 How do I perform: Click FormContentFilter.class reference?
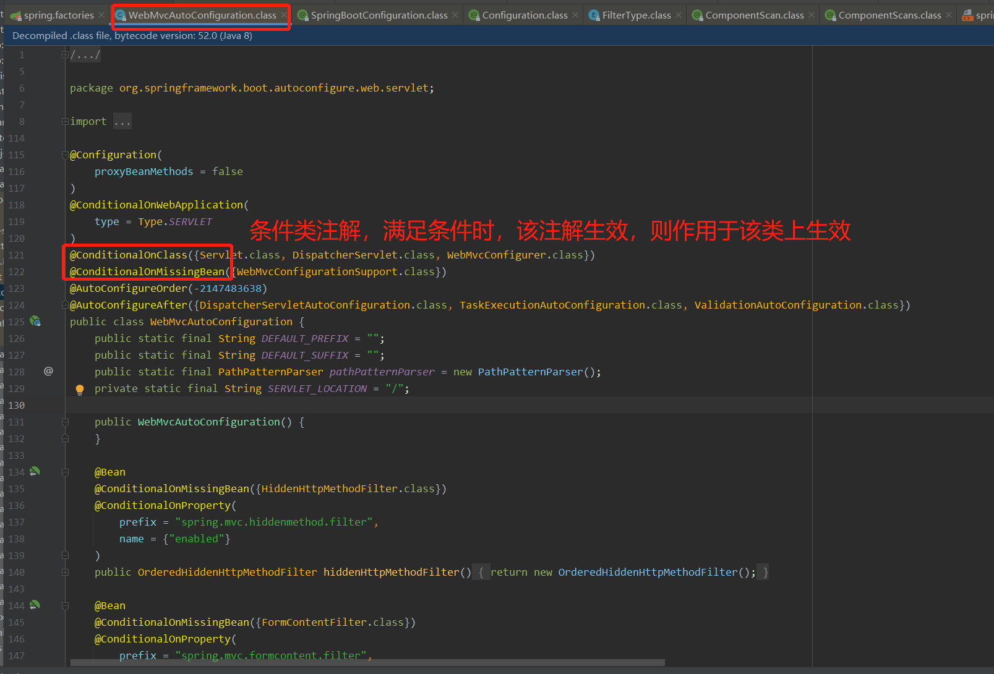click(333, 622)
